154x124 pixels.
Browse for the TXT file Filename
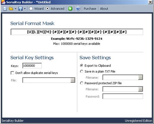140,77
